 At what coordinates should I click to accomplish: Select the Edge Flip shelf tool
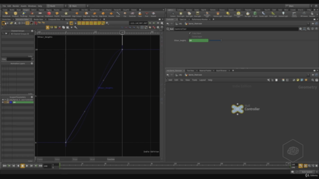click(94, 14)
